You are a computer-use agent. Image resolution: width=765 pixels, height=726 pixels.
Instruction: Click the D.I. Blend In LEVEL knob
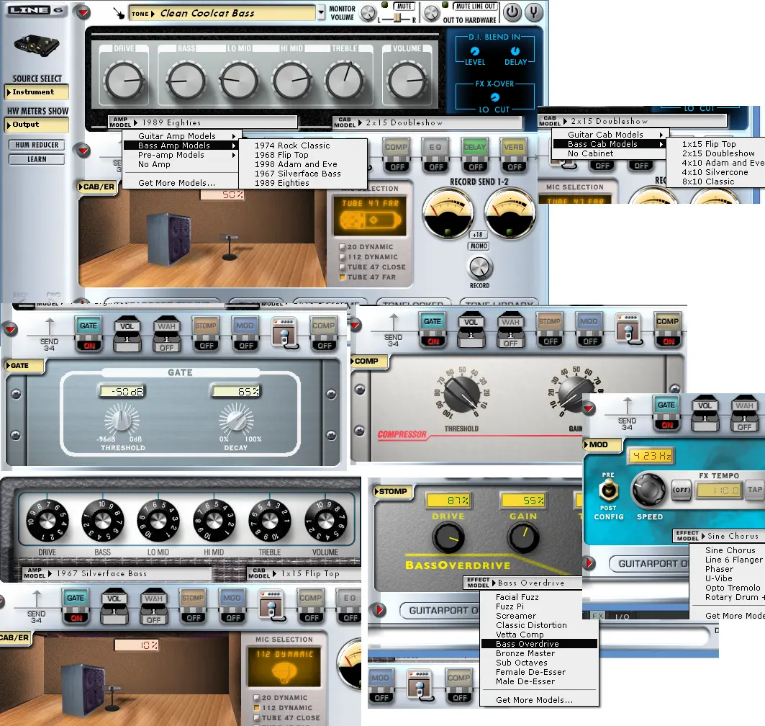(x=474, y=50)
